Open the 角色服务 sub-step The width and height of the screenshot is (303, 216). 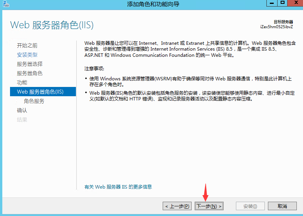click(x=34, y=101)
